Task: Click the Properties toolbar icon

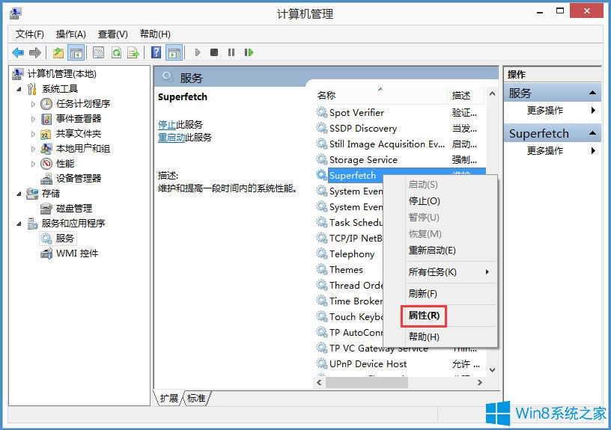Action: click(x=99, y=52)
